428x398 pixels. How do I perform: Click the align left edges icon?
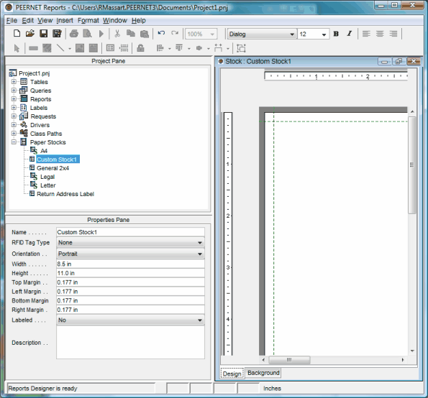(160, 48)
